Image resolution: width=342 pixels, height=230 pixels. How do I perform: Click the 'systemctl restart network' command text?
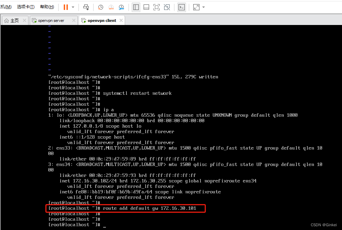137,93
